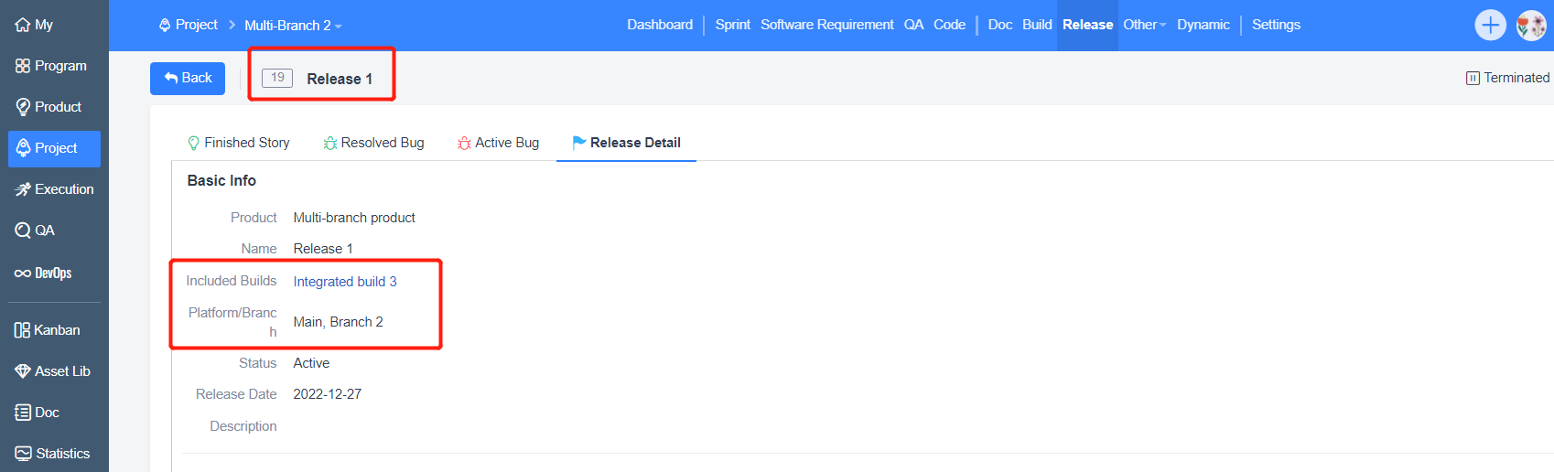Click the Basic Info heading

tap(221, 181)
